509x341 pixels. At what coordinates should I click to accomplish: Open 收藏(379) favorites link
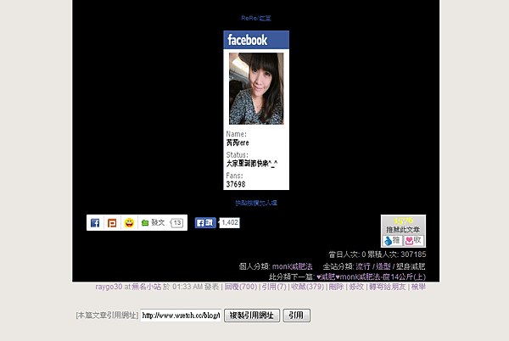(x=307, y=287)
